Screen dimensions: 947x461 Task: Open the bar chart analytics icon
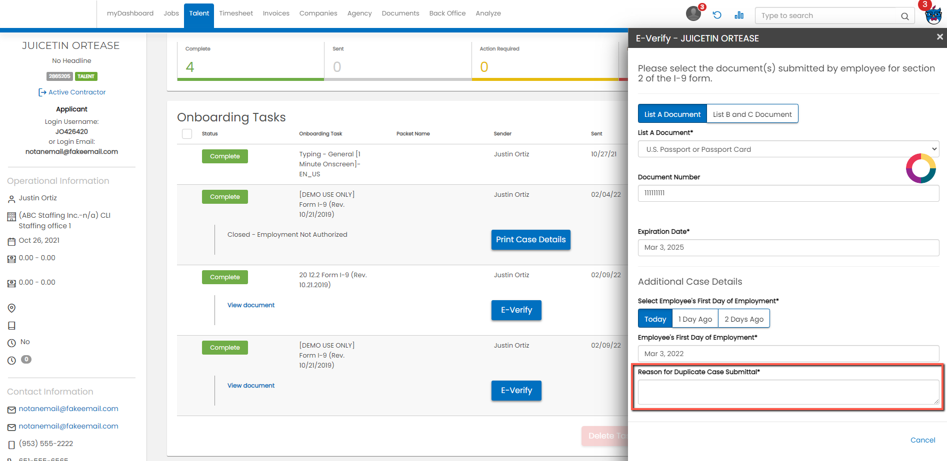click(x=739, y=15)
